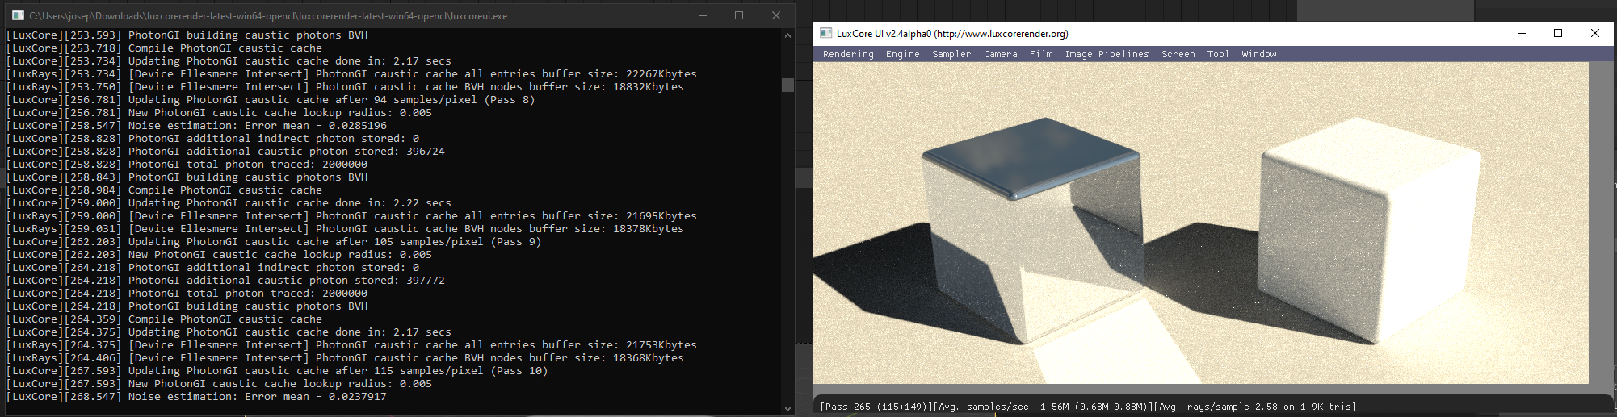Minimize the LuxCore UI render window

pos(1522,33)
